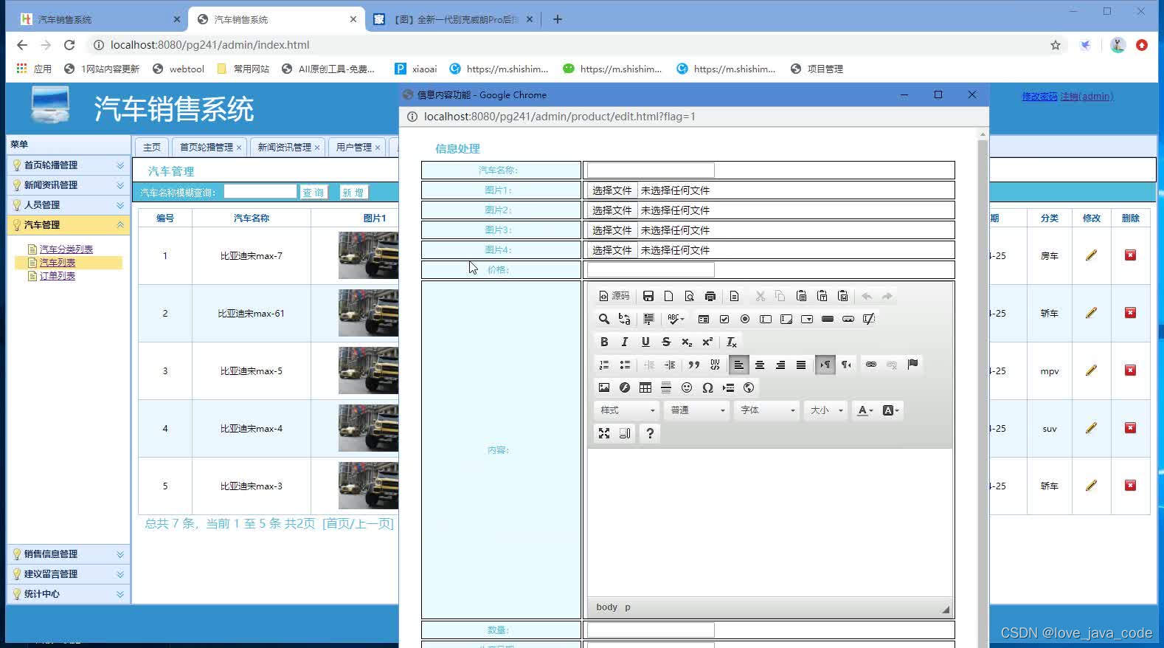This screenshot has height=648, width=1164.
Task: Click the insert Table icon
Action: tap(645, 387)
